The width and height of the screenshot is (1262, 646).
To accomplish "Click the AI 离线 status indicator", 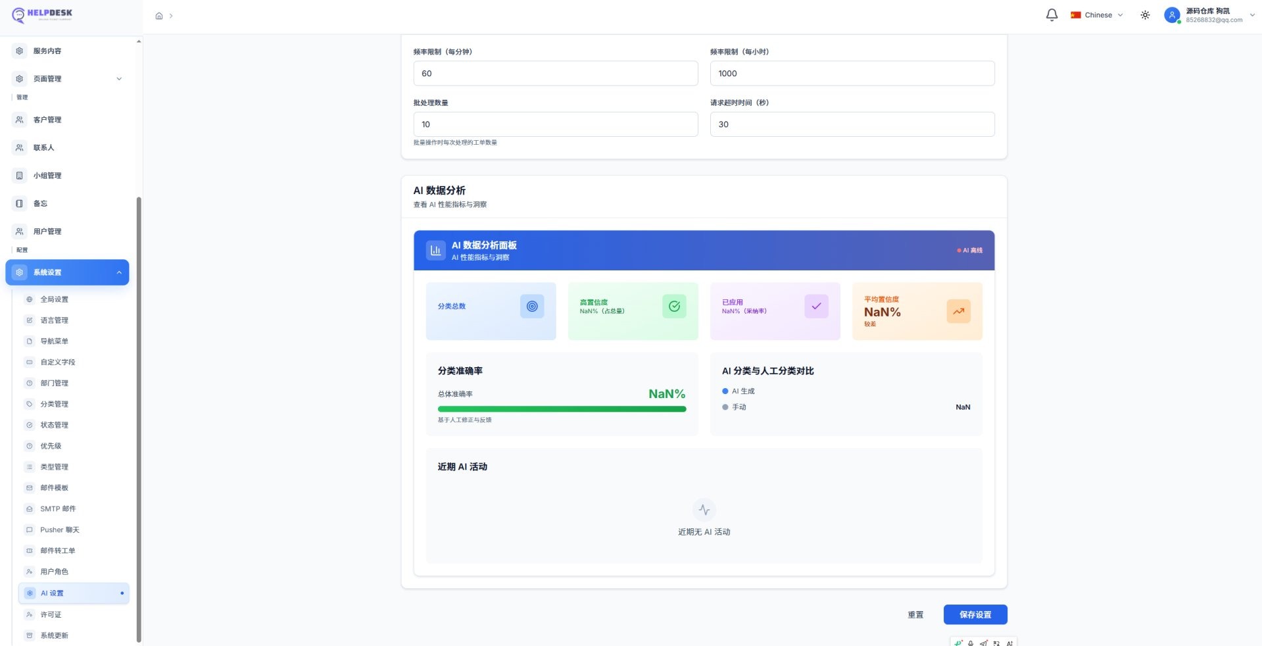I will 969,251.
